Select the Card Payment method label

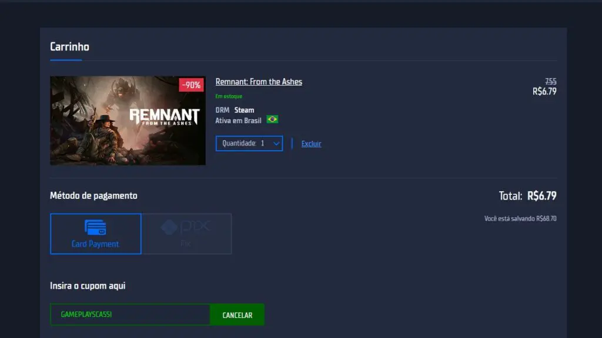(x=95, y=244)
